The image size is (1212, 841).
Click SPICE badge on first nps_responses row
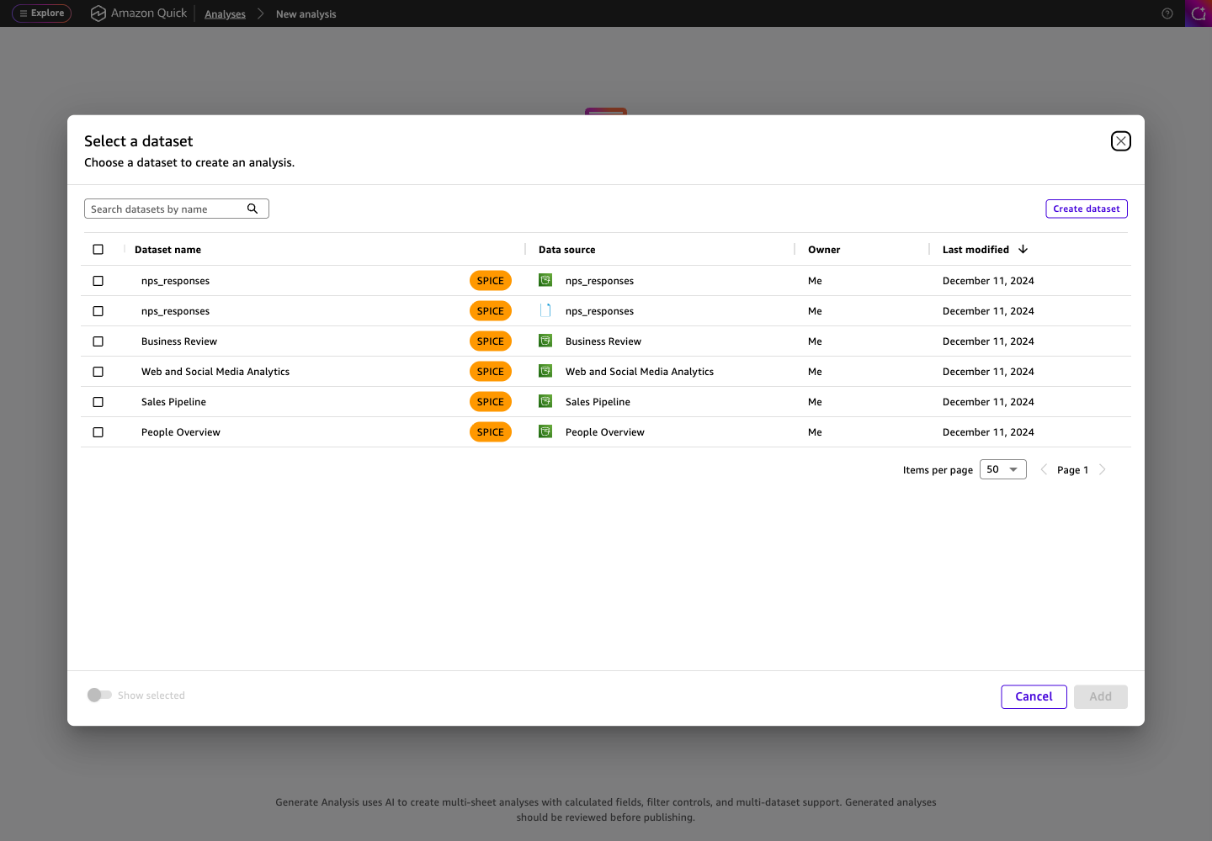(x=491, y=281)
